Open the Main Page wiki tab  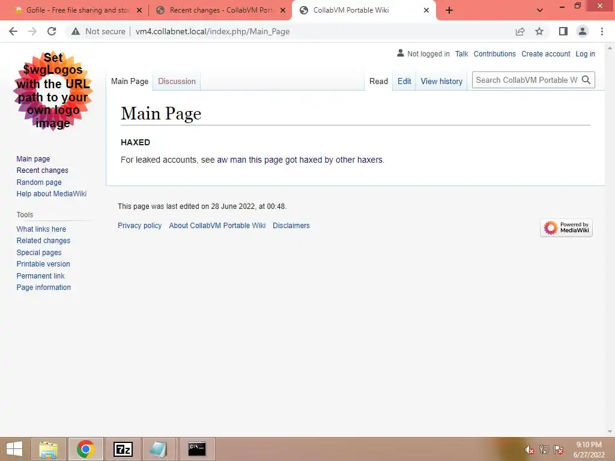(130, 81)
